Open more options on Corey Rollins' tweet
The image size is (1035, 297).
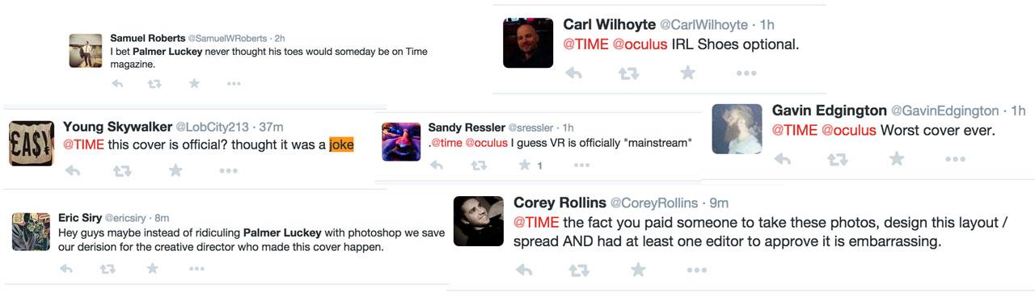697,270
